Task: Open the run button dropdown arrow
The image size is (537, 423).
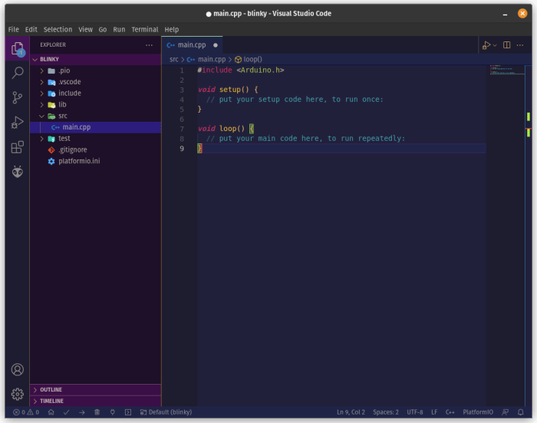Action: point(495,45)
